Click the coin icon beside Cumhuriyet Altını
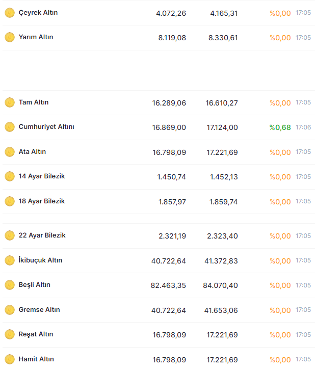 pos(10,127)
